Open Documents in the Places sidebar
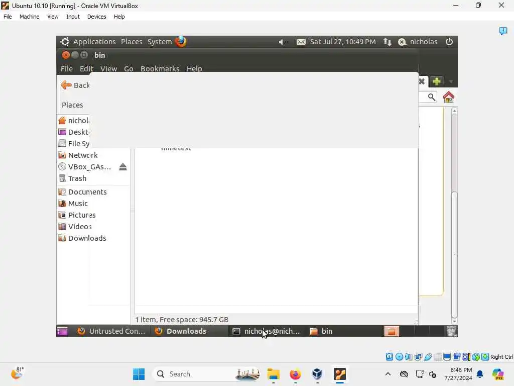The width and height of the screenshot is (514, 386). [x=83, y=191]
